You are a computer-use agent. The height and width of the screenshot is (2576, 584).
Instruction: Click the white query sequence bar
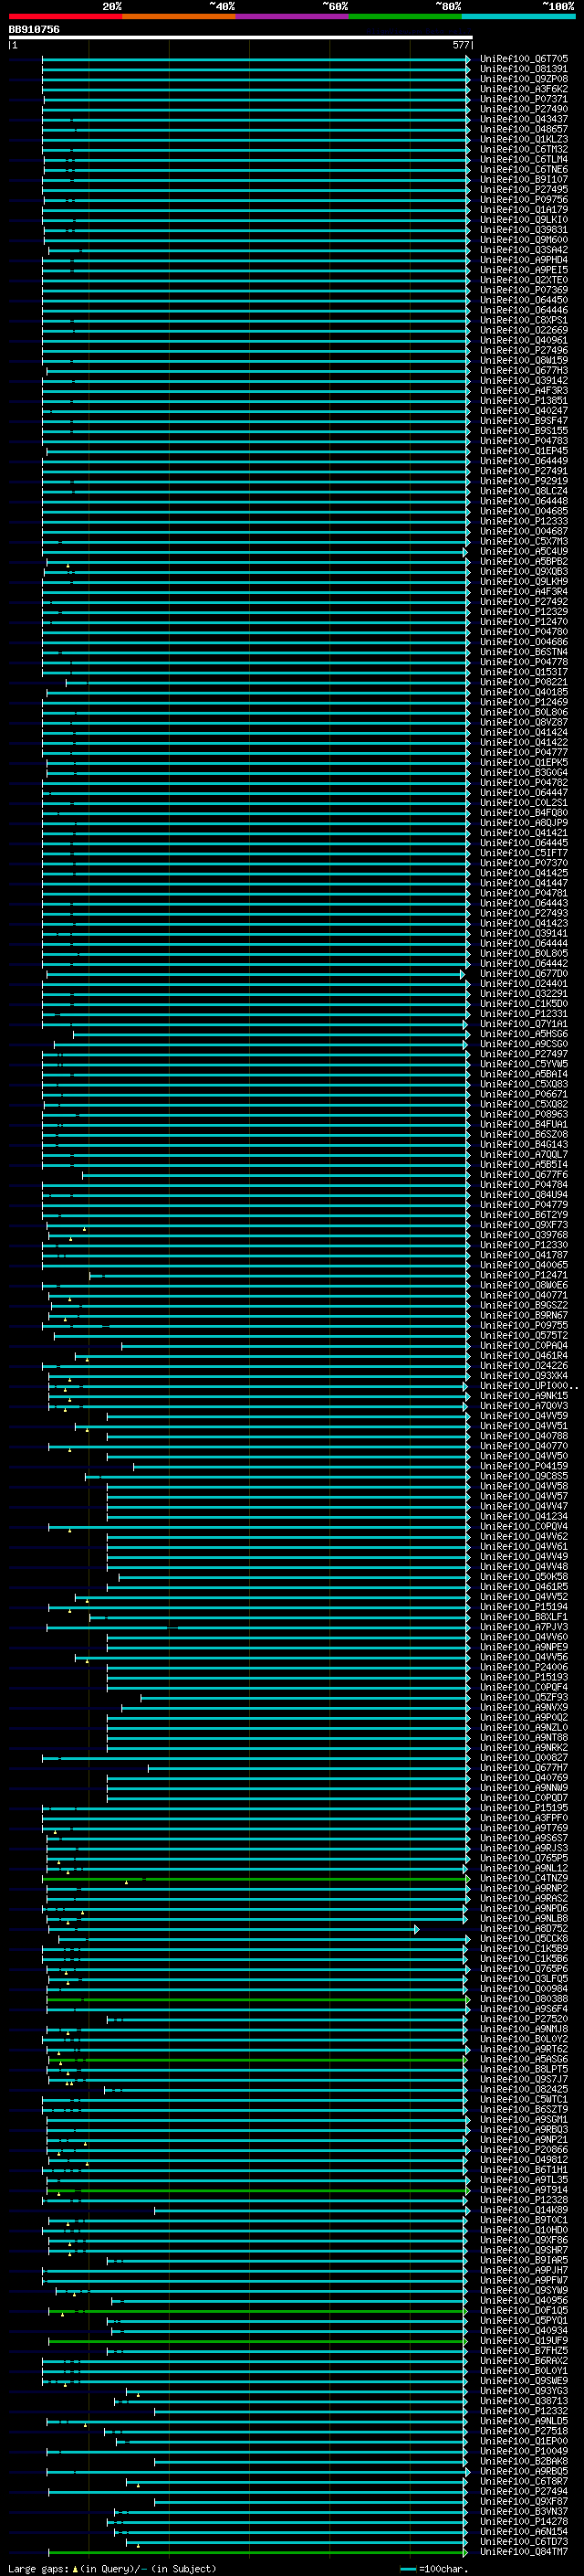point(241,38)
